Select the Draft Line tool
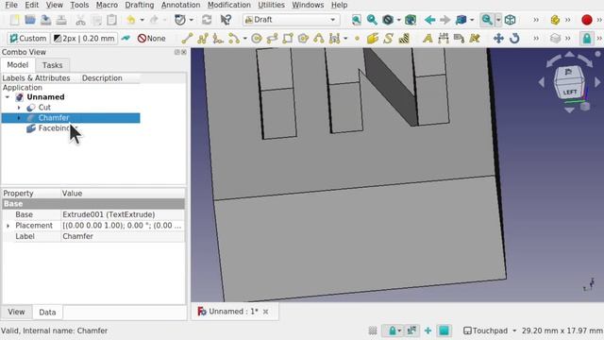Screen dimensions: 604x340 coord(187,38)
